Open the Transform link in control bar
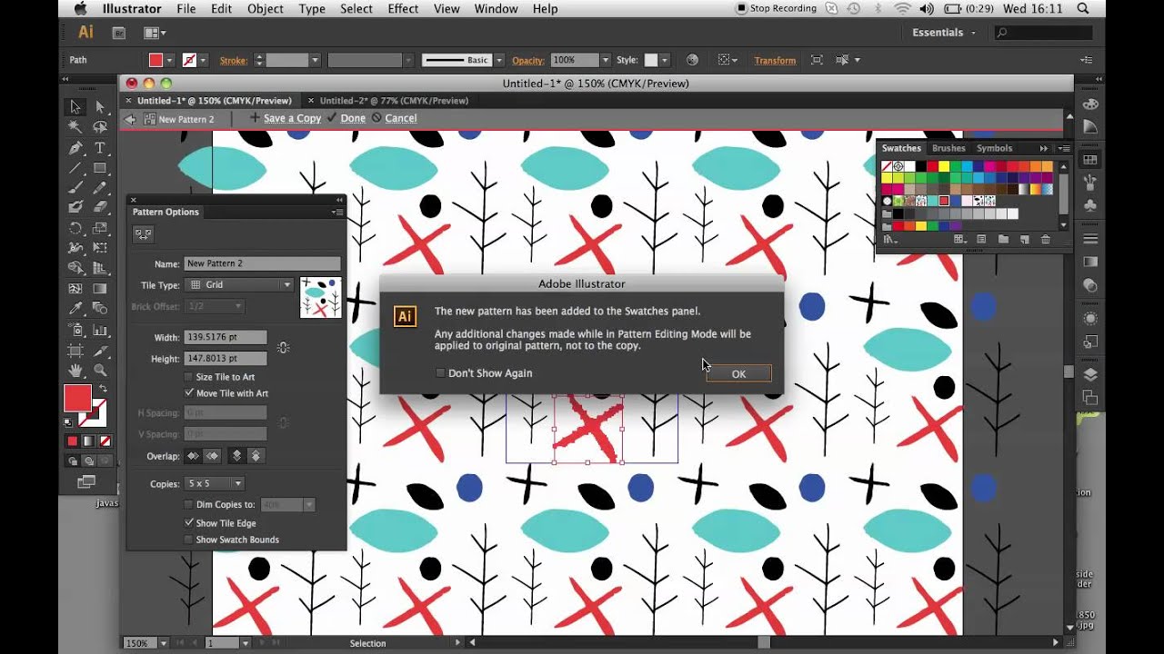1164x654 pixels. 775,61
